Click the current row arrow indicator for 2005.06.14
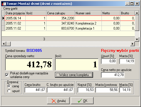This screenshot has height=107, width=141. pyautogui.click(x=3, y=18)
